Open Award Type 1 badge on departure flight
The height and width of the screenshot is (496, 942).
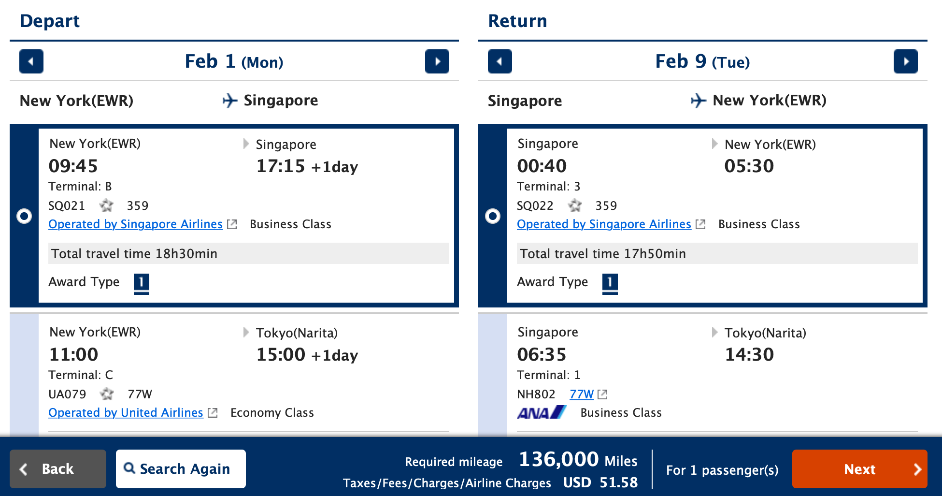pos(142,283)
